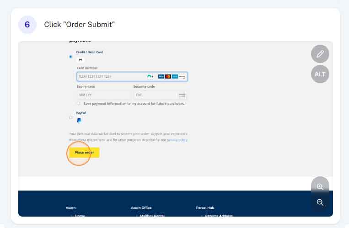Zoom in with the magnifier plus icon

tap(320, 186)
